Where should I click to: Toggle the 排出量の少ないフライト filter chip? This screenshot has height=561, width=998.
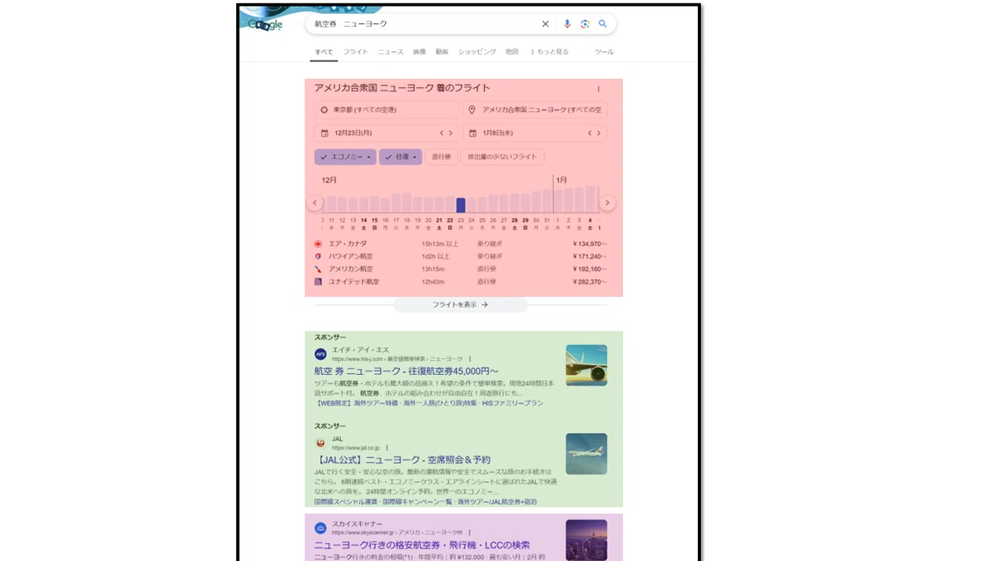502,156
